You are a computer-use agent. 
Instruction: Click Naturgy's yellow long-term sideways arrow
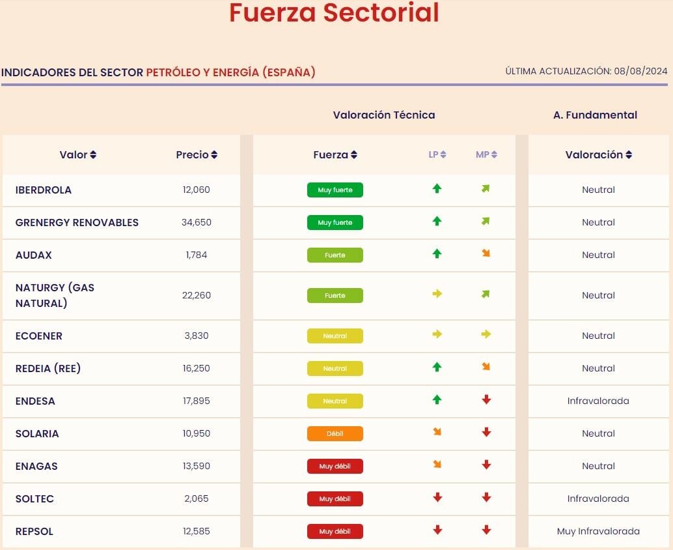click(437, 294)
